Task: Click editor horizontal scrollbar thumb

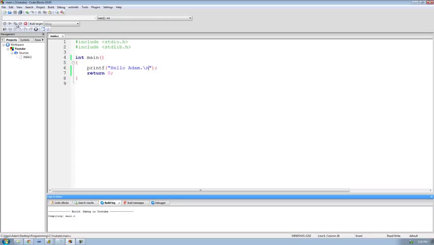Action: tap(201, 190)
